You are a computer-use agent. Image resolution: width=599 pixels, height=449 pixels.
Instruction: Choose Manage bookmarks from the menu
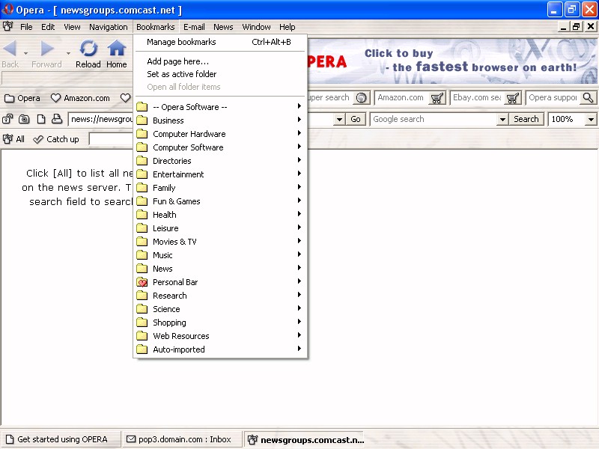181,42
